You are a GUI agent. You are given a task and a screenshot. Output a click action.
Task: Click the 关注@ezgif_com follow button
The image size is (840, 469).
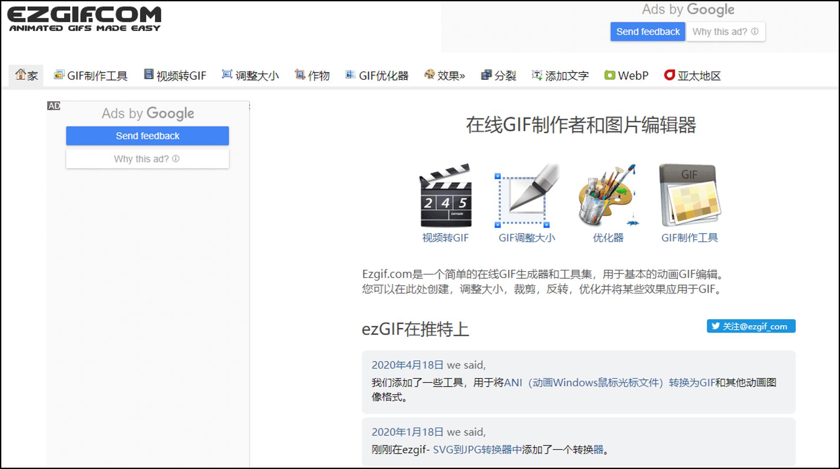(750, 327)
